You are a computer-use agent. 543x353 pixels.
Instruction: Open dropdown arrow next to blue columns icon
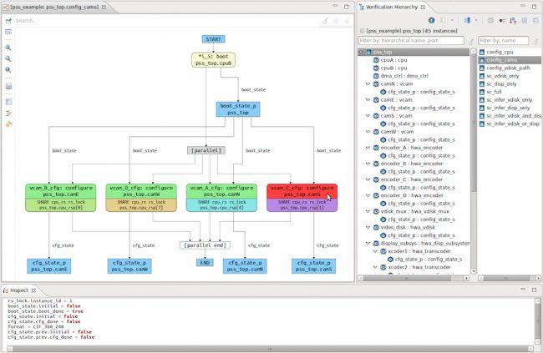[476, 21]
